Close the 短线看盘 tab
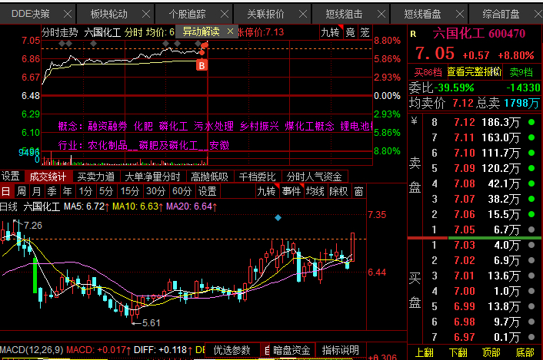 coord(460,14)
